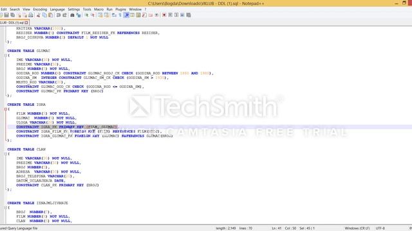Viewport: 412px width, 231px height.
Task: Click the Print toolbar icon
Action: click(x=30, y=15)
